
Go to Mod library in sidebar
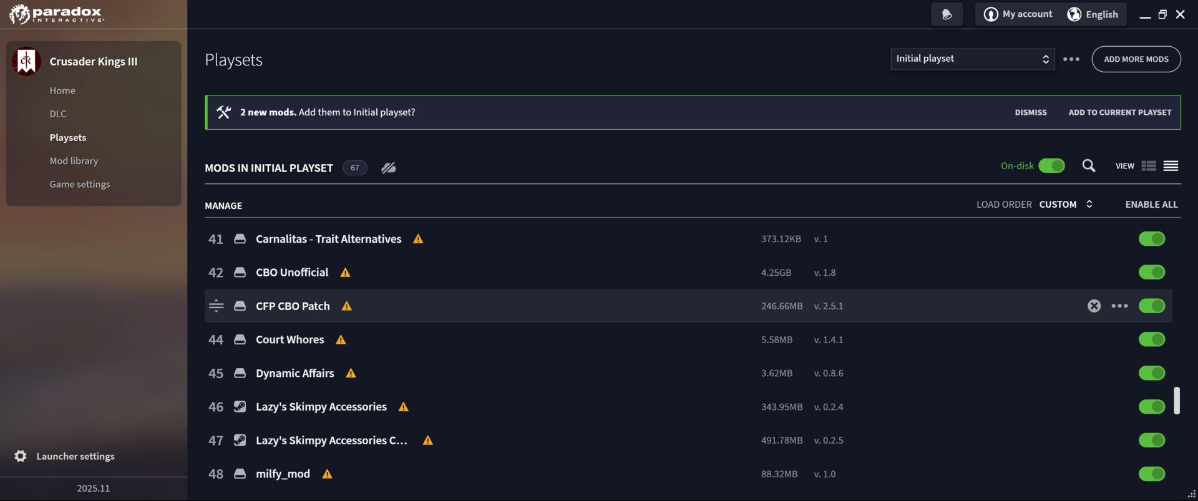click(x=74, y=161)
